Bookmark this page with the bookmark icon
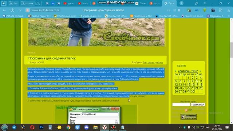 pos(179,10)
